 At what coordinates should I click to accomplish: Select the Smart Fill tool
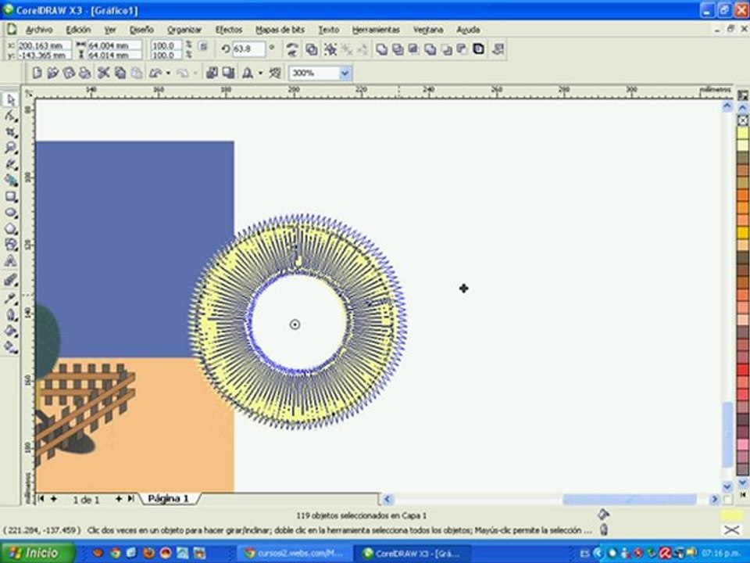click(x=10, y=181)
